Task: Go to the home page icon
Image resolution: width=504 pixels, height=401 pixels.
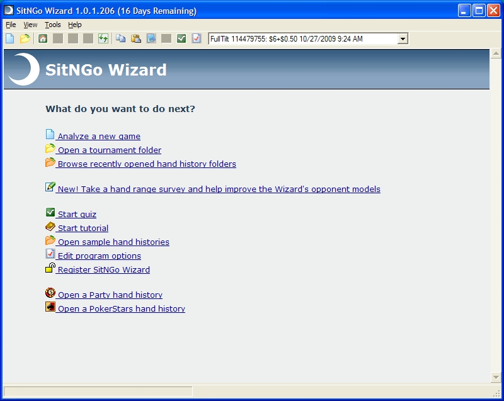Action: click(x=43, y=38)
